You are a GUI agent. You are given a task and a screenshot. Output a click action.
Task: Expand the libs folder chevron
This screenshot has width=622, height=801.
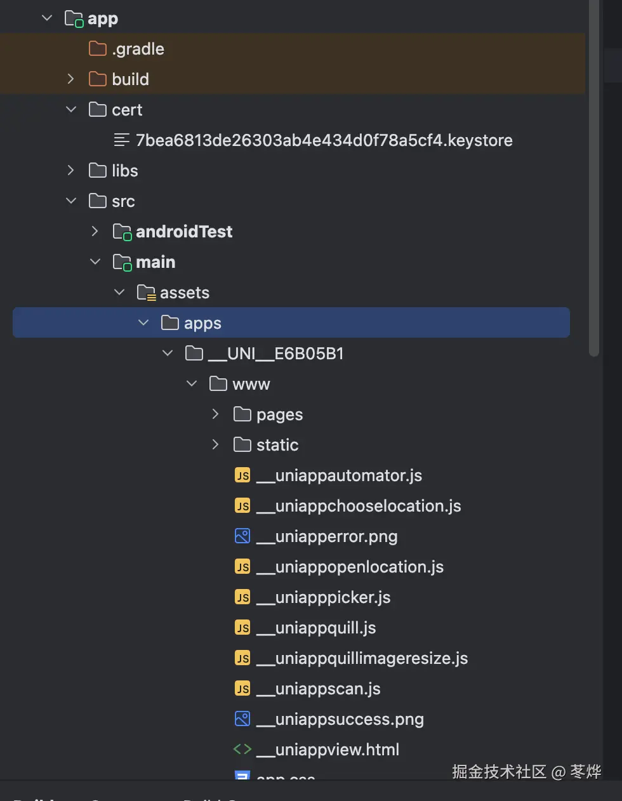click(x=70, y=171)
